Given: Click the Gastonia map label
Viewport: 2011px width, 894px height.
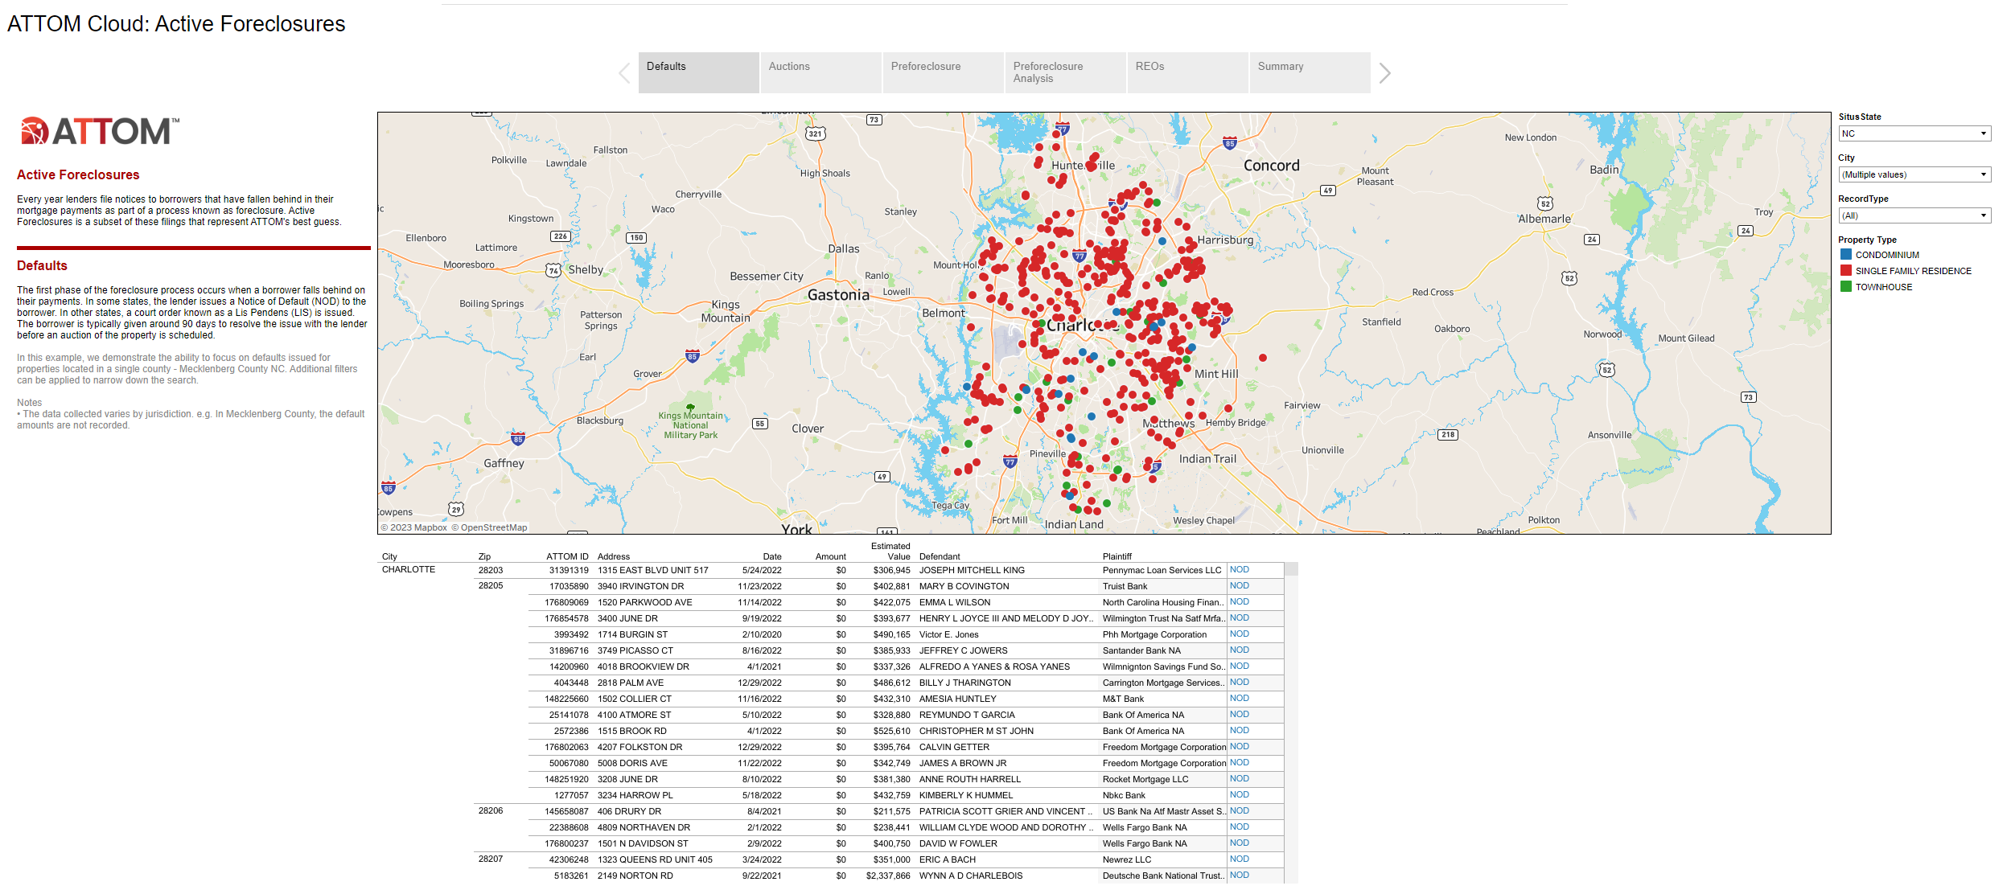Looking at the screenshot, I should click(838, 295).
